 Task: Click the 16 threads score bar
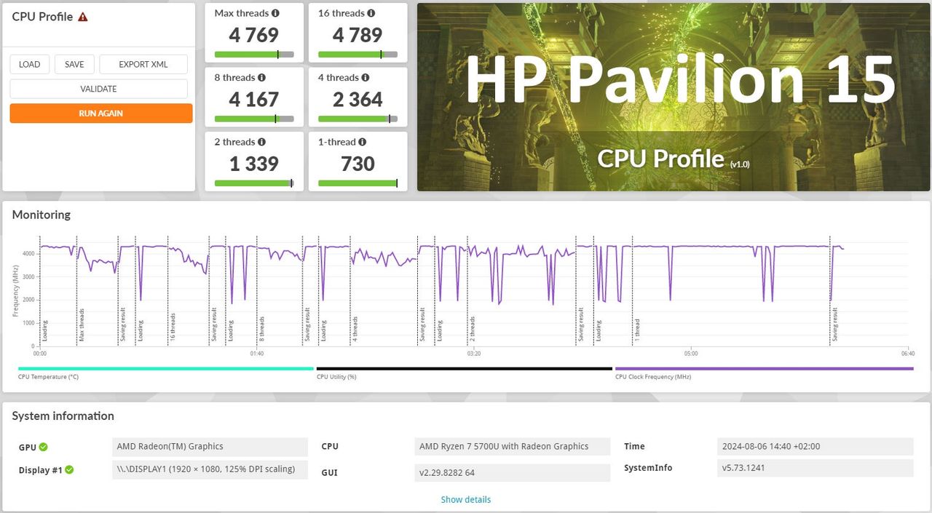coord(358,55)
